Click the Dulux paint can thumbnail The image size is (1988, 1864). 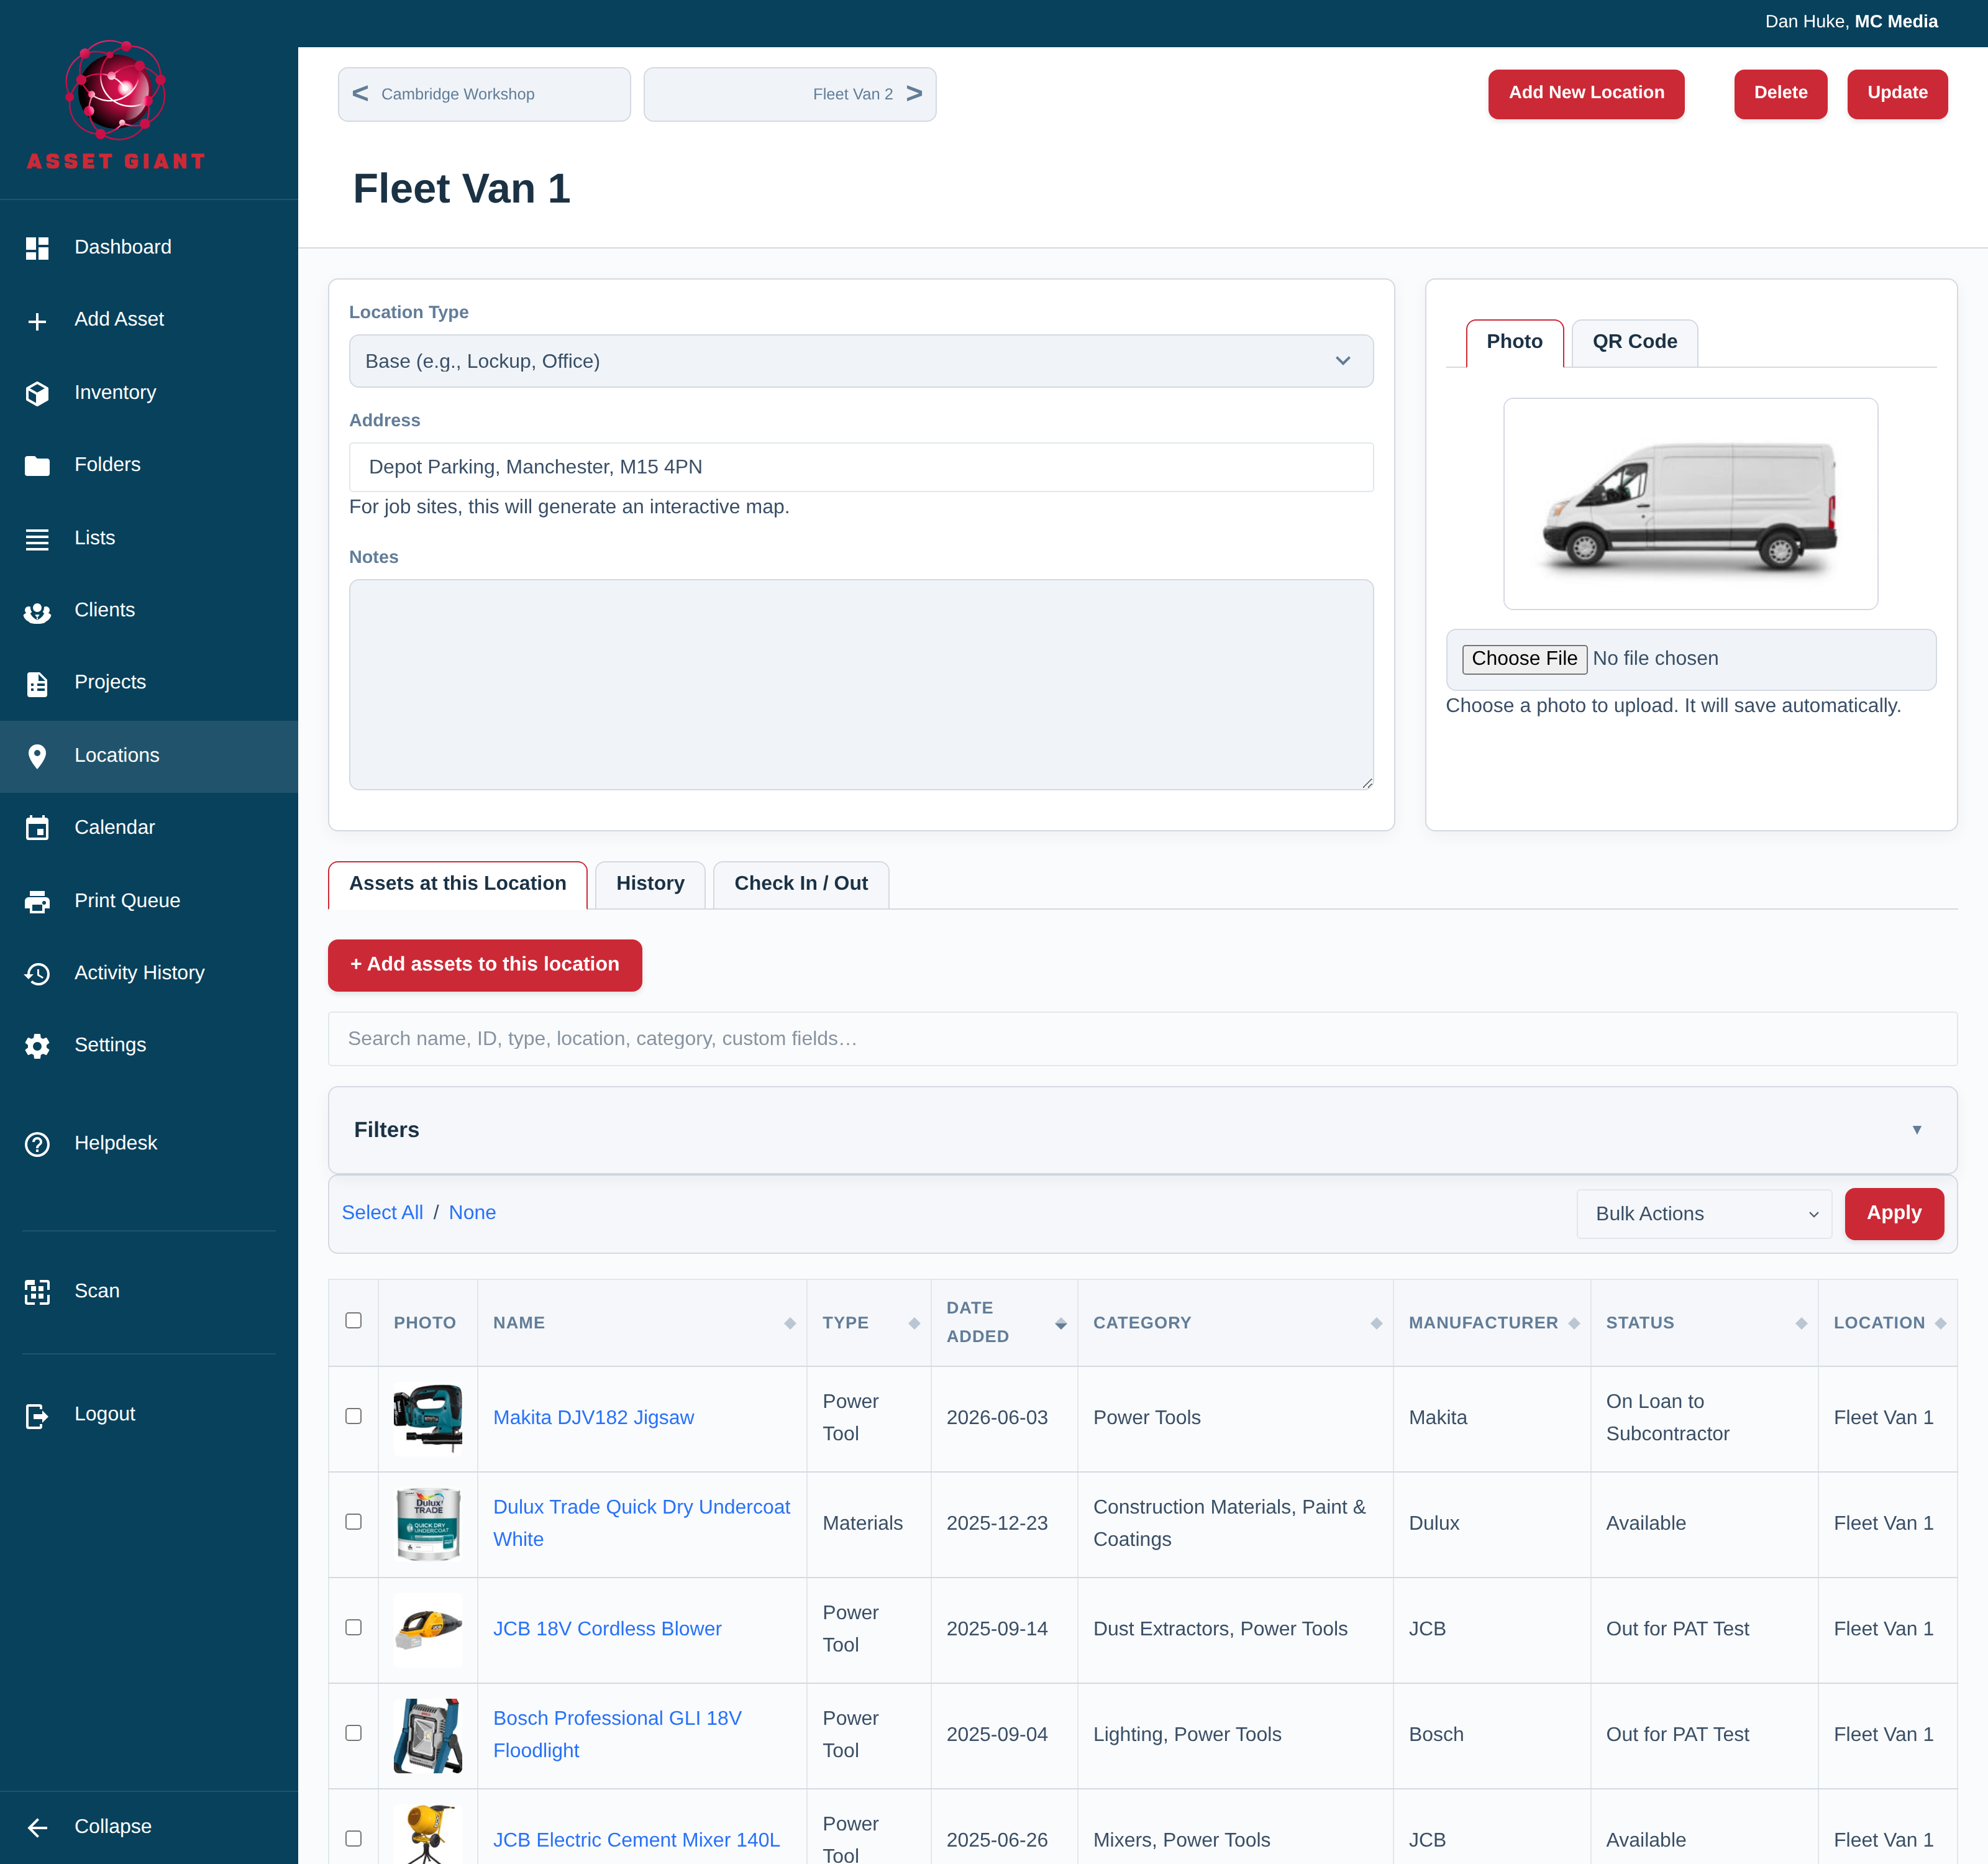point(428,1524)
